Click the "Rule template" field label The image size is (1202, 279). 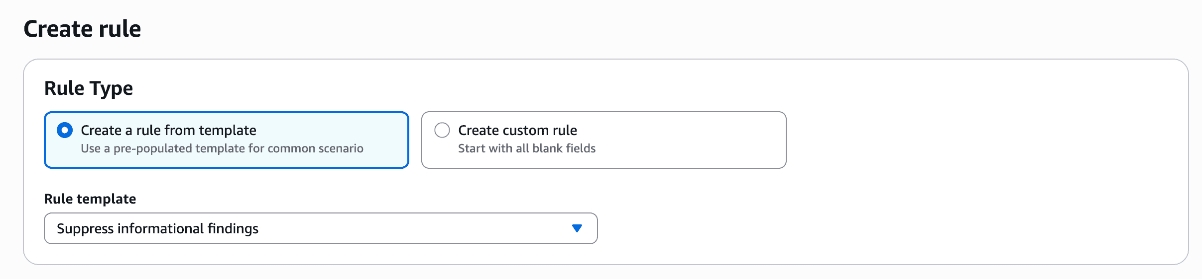point(90,199)
